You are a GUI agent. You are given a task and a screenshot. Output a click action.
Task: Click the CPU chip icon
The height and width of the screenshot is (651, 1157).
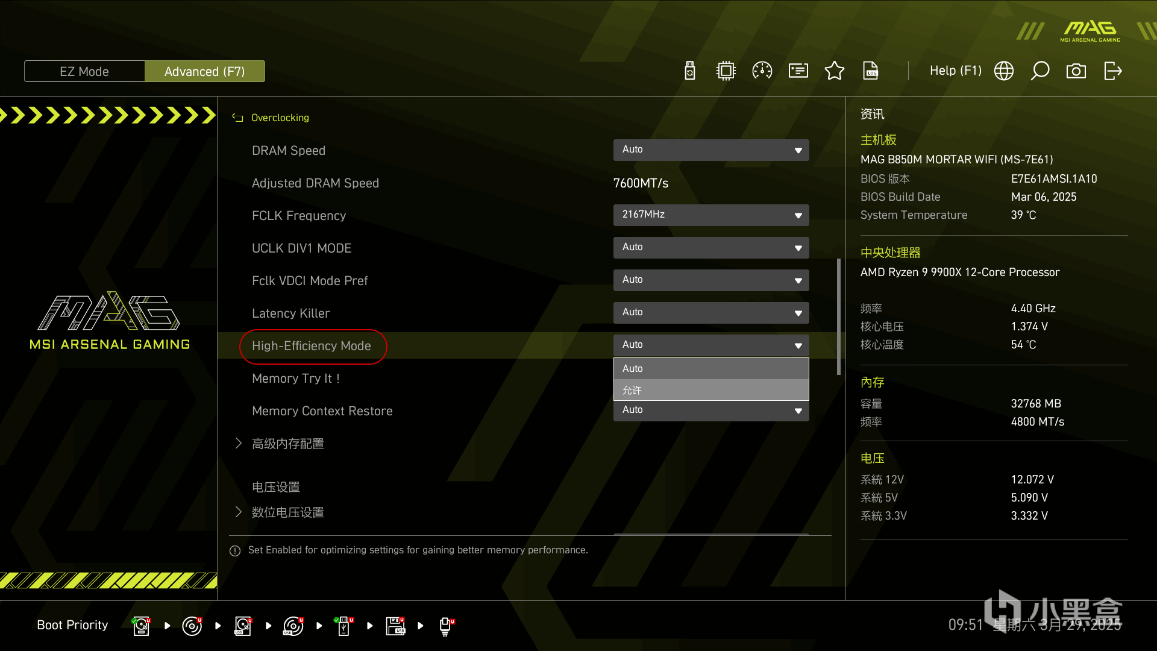click(726, 71)
